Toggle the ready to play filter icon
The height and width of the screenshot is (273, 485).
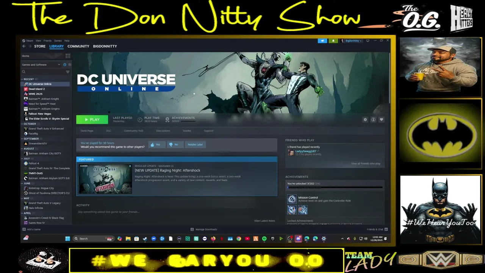pos(69,64)
